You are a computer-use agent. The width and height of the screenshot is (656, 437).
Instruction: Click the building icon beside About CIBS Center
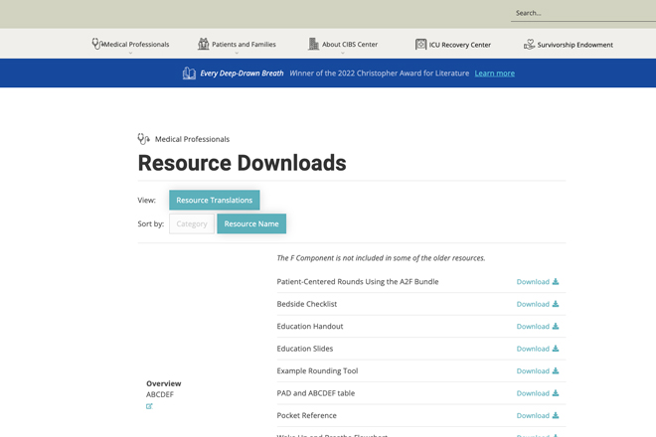(313, 44)
